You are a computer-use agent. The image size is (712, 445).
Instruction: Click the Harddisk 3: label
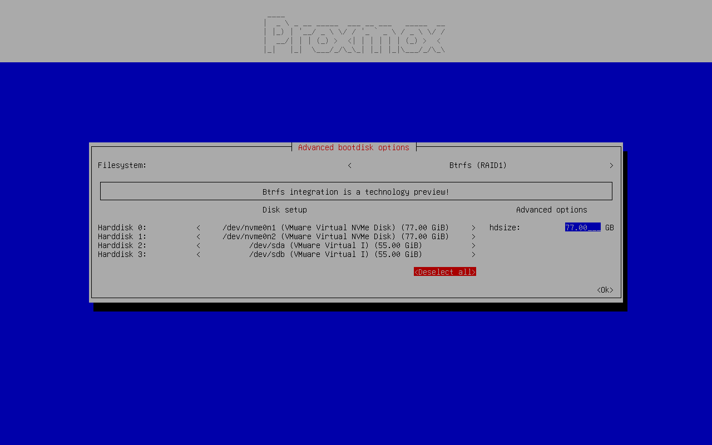coord(122,254)
